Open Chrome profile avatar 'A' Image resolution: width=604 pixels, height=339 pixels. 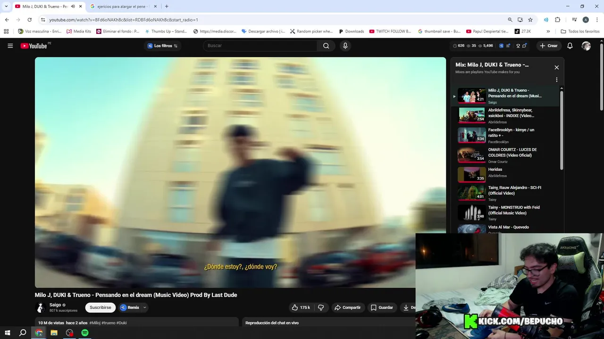coord(586,20)
